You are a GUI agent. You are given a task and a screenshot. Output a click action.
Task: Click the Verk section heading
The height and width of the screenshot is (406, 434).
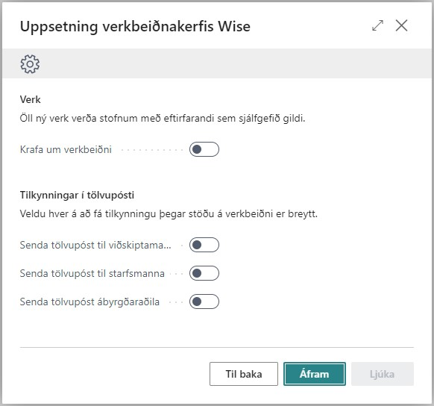(x=30, y=99)
